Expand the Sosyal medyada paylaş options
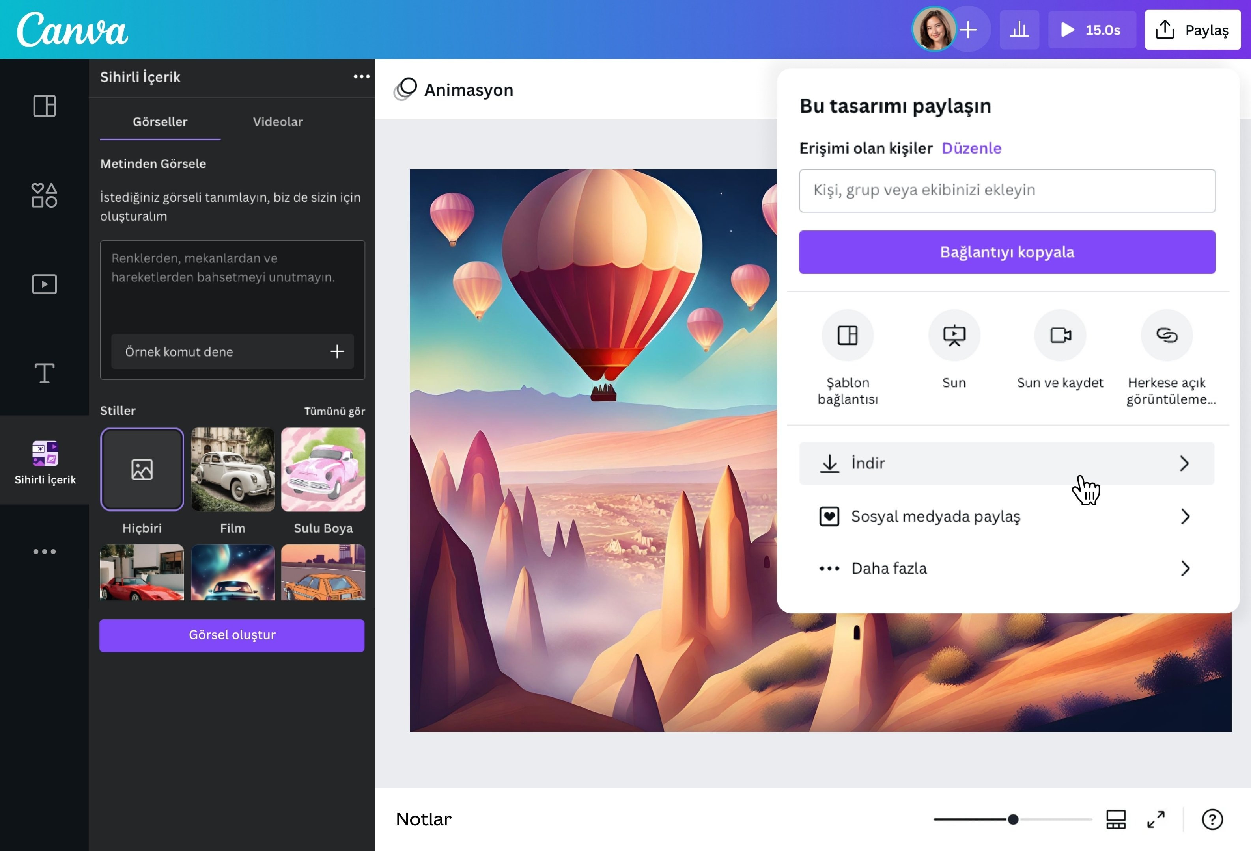Screen dimensions: 1251x851 [x=1006, y=516]
